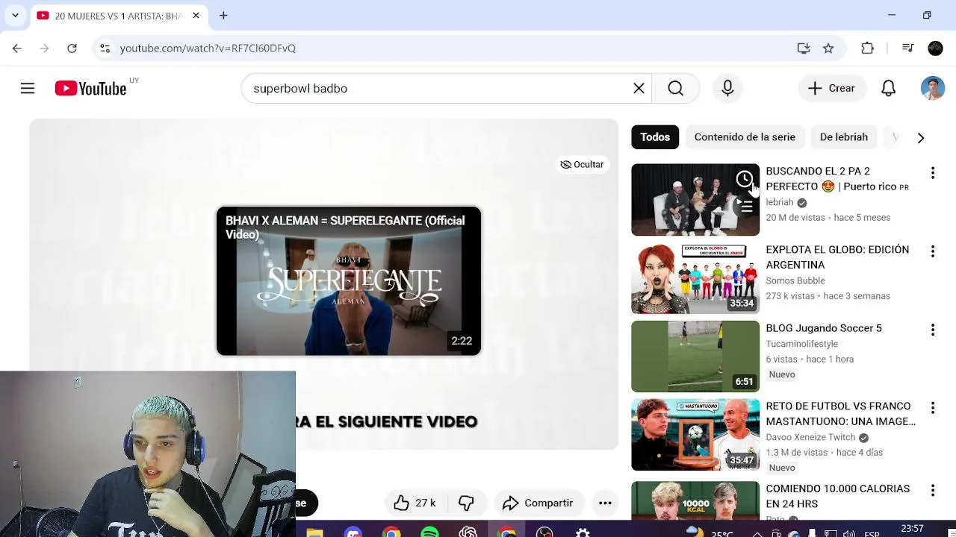Open 'BLOG Jugando Soccer 5' title
The width and height of the screenshot is (956, 537).
click(x=824, y=328)
